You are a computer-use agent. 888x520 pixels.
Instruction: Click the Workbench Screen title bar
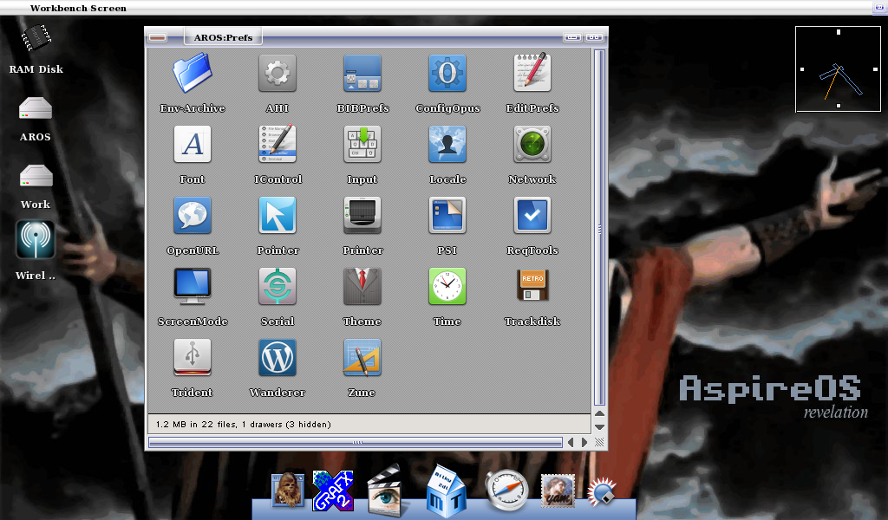click(x=434, y=8)
